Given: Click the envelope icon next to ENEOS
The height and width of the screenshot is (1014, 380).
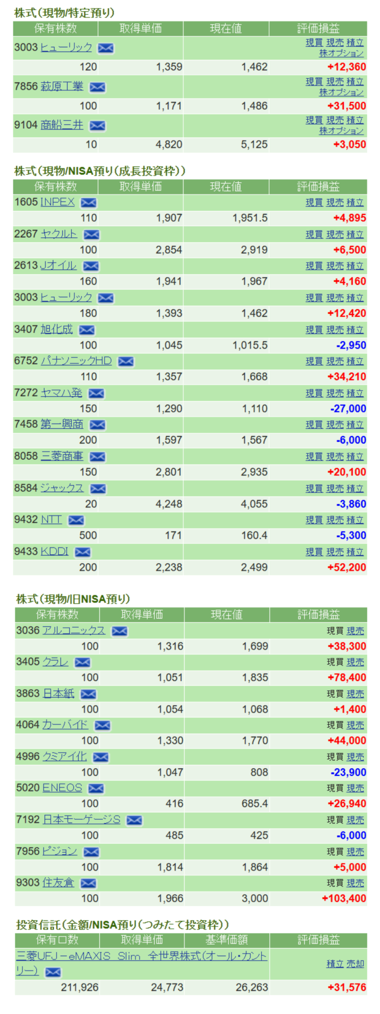Looking at the screenshot, I should [x=96, y=789].
